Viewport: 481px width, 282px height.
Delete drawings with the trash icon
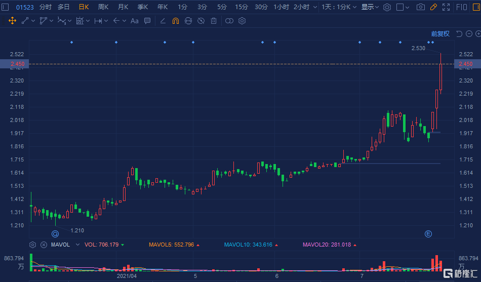(x=214, y=21)
